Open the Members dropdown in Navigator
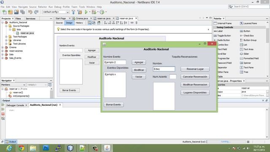The width and height of the screenshot is (270, 152). coord(24,85)
